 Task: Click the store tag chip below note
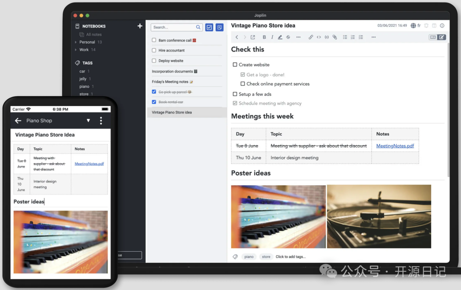(x=266, y=257)
